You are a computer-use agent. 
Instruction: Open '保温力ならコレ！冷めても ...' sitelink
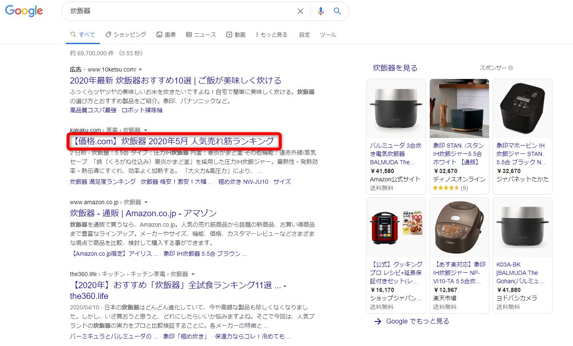[x=252, y=336]
